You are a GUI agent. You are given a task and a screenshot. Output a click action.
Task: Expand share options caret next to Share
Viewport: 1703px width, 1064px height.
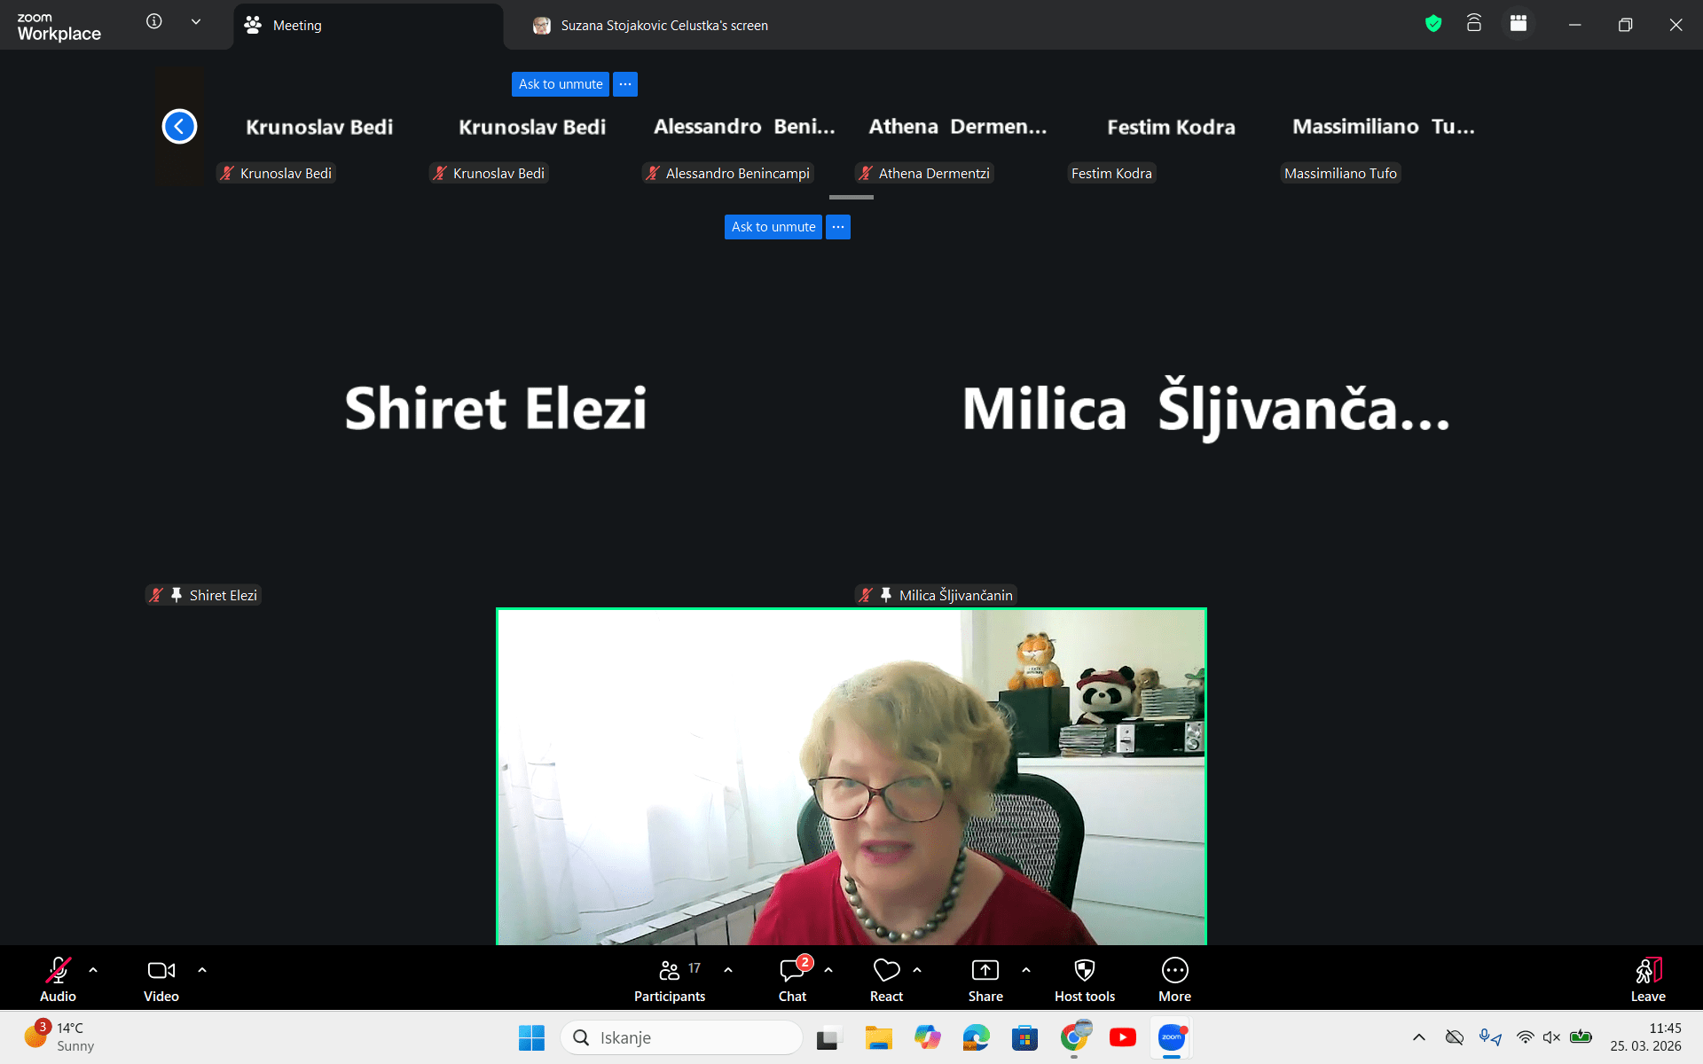(x=1026, y=970)
